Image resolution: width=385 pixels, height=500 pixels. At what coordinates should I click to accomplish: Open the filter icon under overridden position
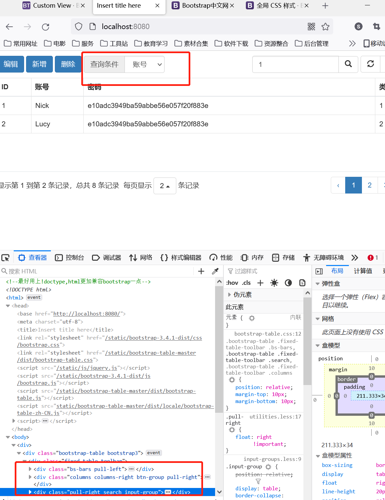pyautogui.click(x=258, y=482)
